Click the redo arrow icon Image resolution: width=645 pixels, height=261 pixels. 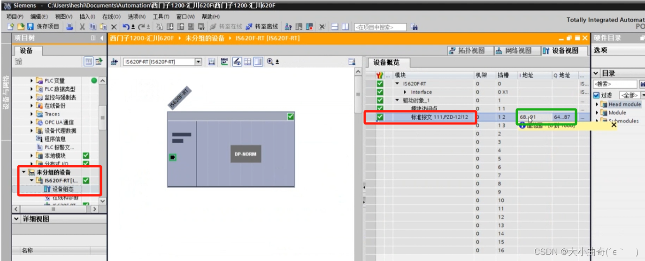(142, 27)
